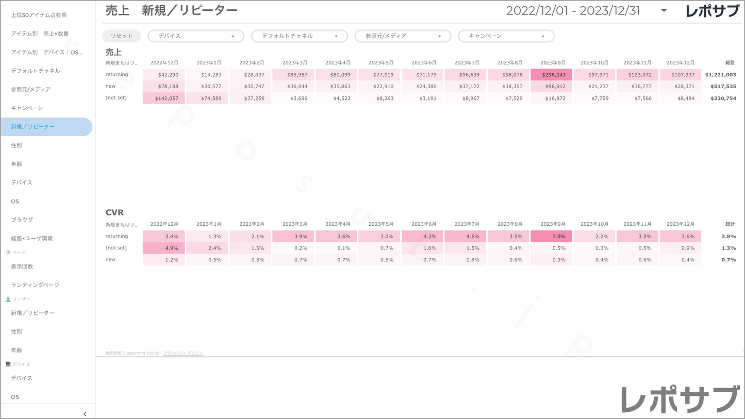Click the レポサブ logo in the header

click(x=712, y=11)
